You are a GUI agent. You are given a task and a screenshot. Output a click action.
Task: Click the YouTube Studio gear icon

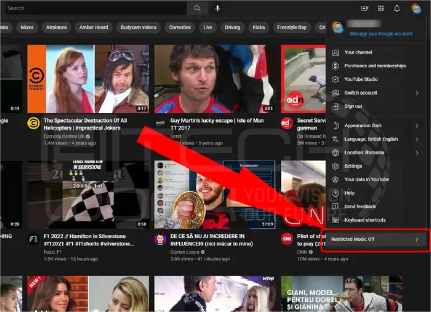point(335,79)
